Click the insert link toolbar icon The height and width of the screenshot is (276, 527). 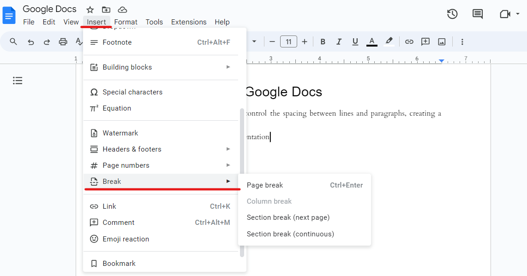click(x=409, y=42)
